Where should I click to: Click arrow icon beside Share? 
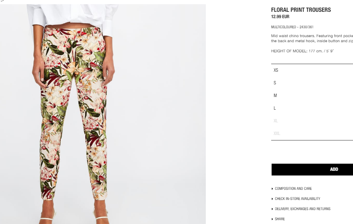pyautogui.click(x=272, y=219)
